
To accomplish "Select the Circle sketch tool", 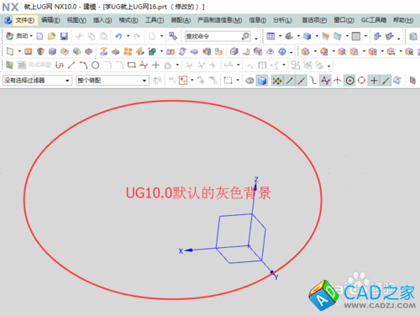I will (x=96, y=66).
